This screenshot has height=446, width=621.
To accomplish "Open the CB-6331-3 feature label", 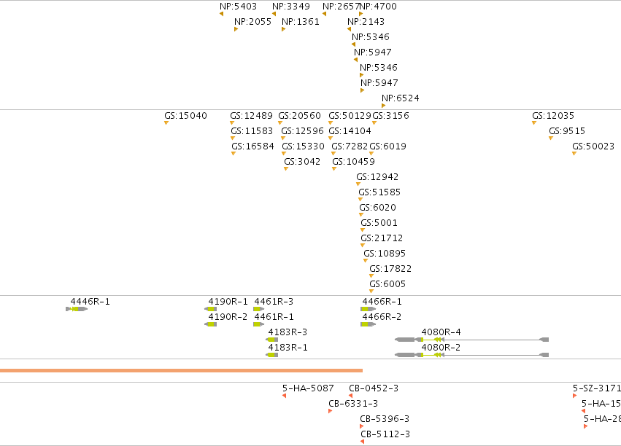I will tap(353, 404).
